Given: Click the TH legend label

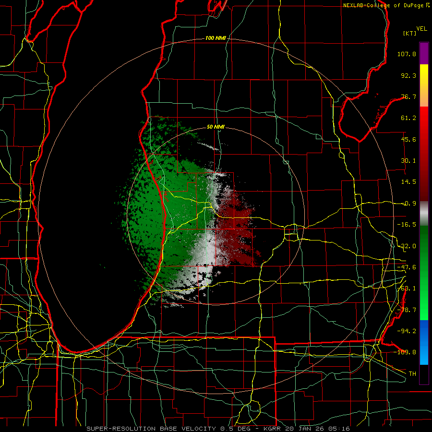Looking at the screenshot, I should click(x=412, y=373).
